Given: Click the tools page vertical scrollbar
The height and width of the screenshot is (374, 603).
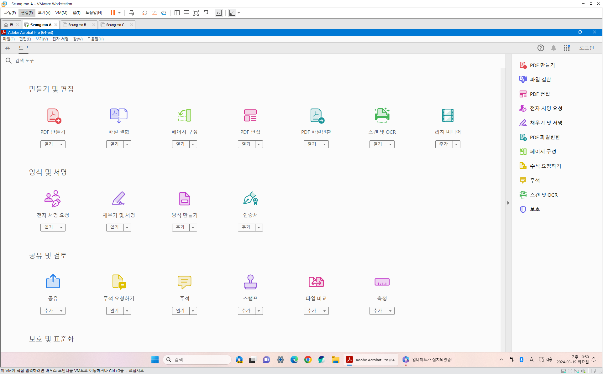Looking at the screenshot, I should click(503, 161).
